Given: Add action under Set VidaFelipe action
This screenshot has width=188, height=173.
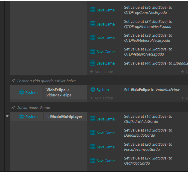Looking at the screenshot, I should pyautogui.click(x=102, y=98).
